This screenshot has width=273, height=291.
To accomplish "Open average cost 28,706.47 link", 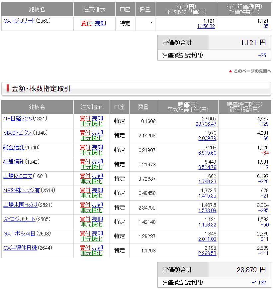I will click(x=206, y=124).
